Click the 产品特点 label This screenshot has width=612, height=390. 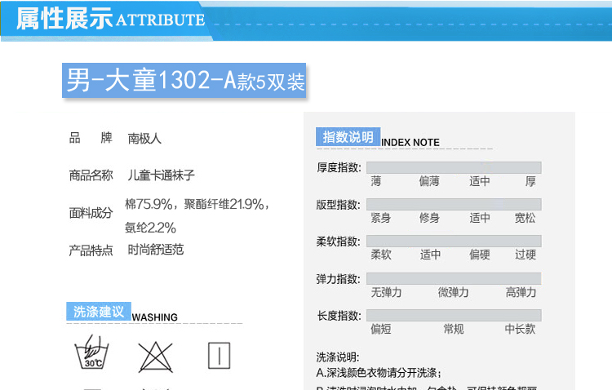(91, 250)
